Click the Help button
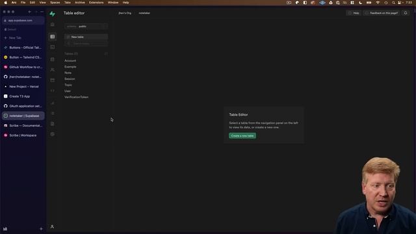The width and height of the screenshot is (416, 234). (354, 13)
